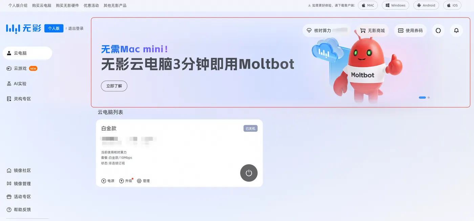Open AI实验 sidebar item
Viewport: 474px width, 221px height.
(x=17, y=84)
